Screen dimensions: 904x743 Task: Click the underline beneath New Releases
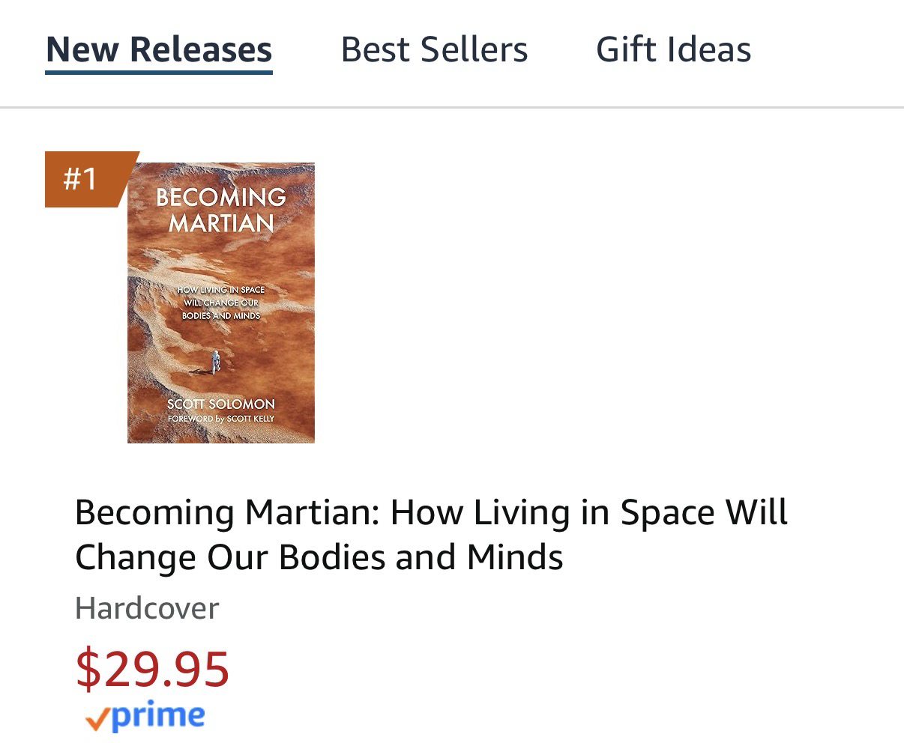click(x=159, y=73)
